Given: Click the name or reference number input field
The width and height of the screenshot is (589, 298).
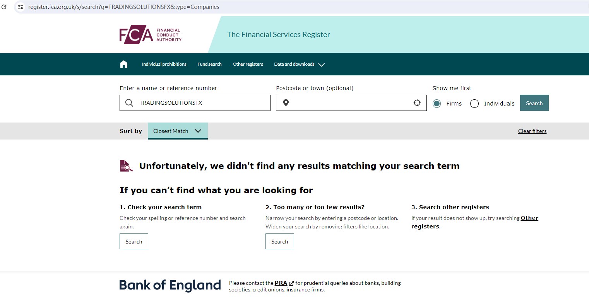Looking at the screenshot, I should tap(201, 103).
